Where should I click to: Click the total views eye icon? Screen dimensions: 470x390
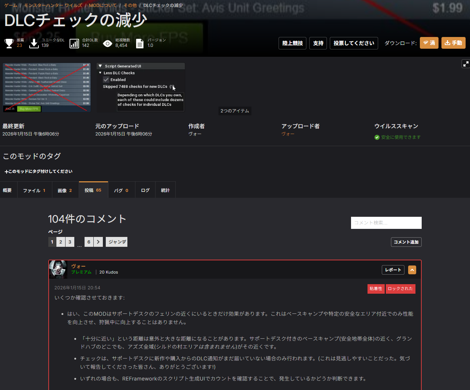click(107, 44)
